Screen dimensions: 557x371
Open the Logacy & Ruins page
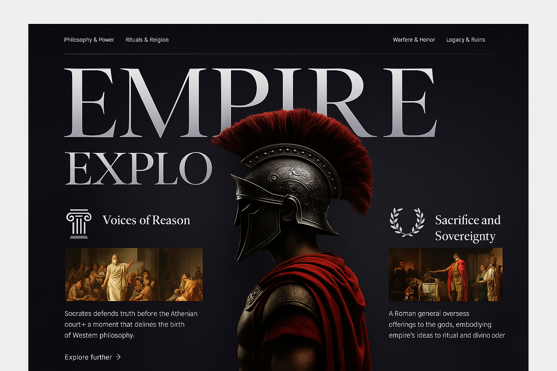466,39
